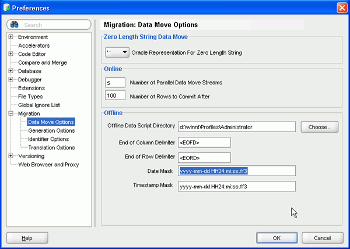Open Identifier Options preferences page
This screenshot has height=249, width=350.
(x=48, y=139)
